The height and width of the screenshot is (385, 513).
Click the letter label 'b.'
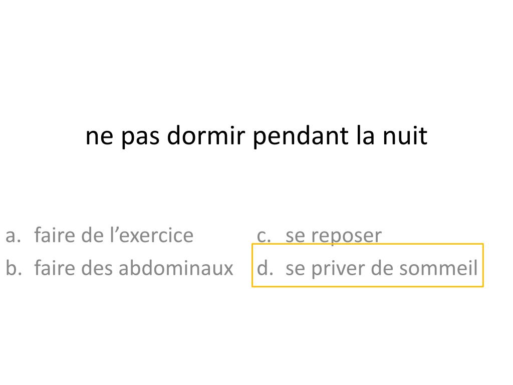pyautogui.click(x=14, y=268)
